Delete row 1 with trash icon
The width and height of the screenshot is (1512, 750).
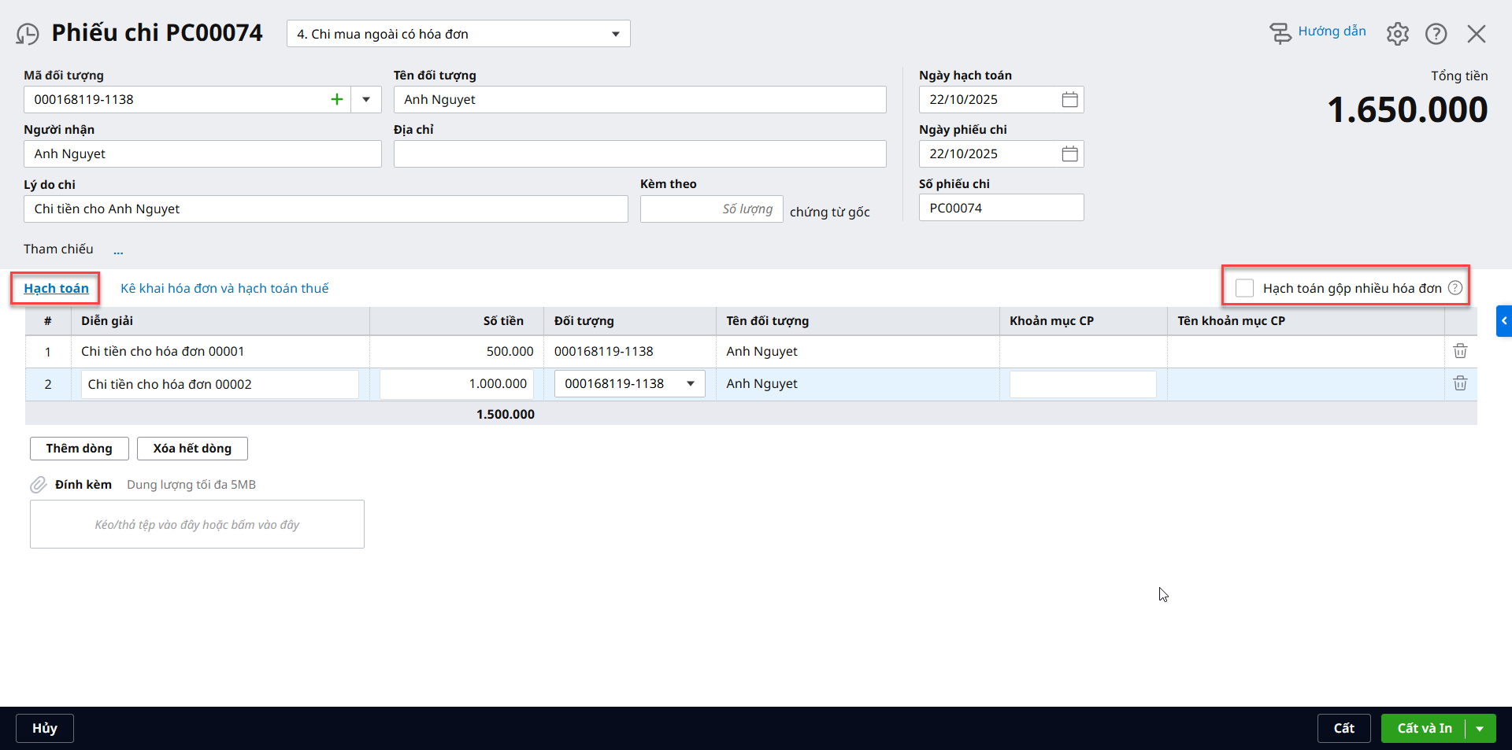click(x=1460, y=351)
